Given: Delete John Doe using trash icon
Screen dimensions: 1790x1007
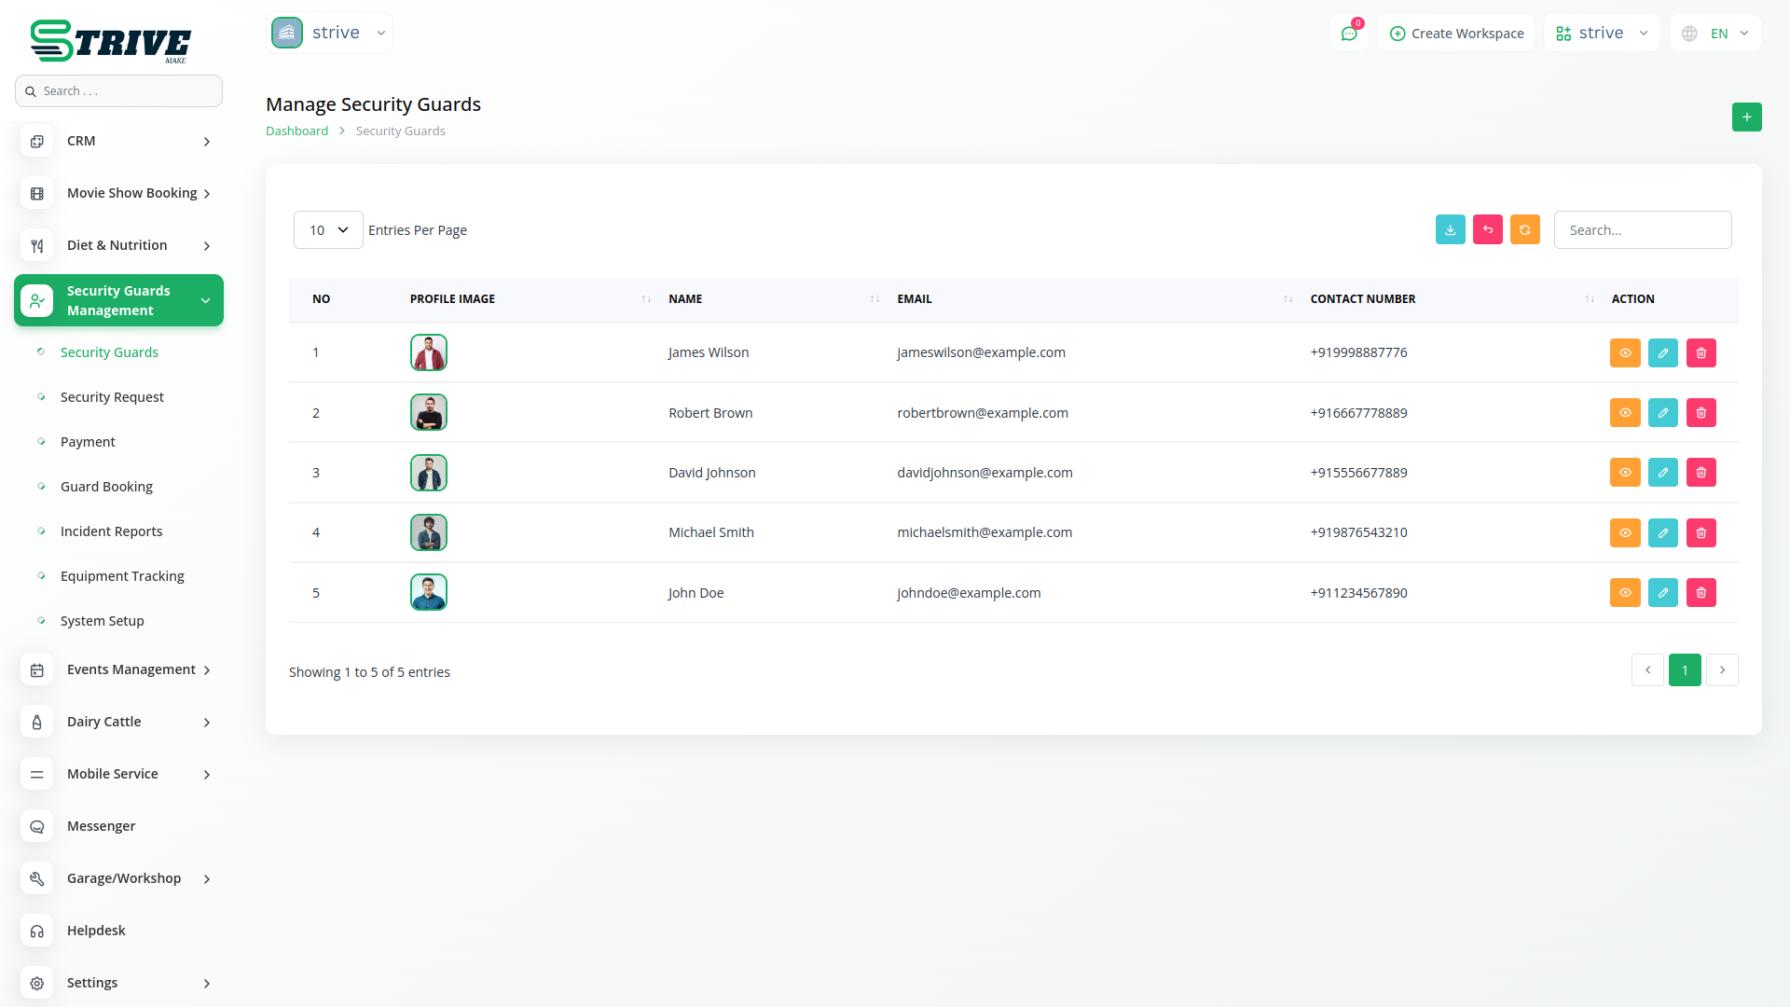Looking at the screenshot, I should [x=1700, y=593].
